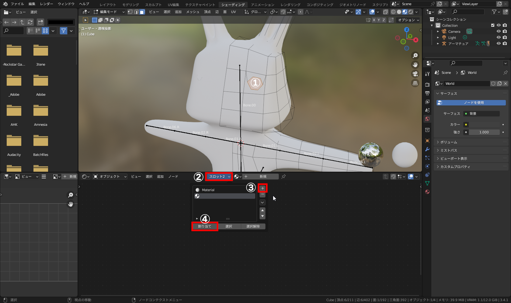Create a new folder in file browser
This screenshot has height=303, width=511.
(x=40, y=22)
